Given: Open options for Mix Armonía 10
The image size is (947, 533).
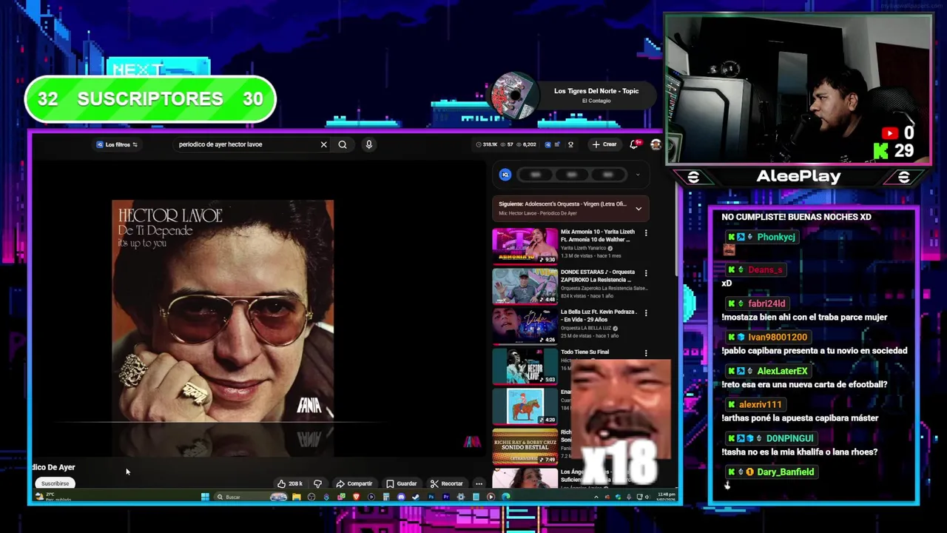Looking at the screenshot, I should [x=646, y=232].
